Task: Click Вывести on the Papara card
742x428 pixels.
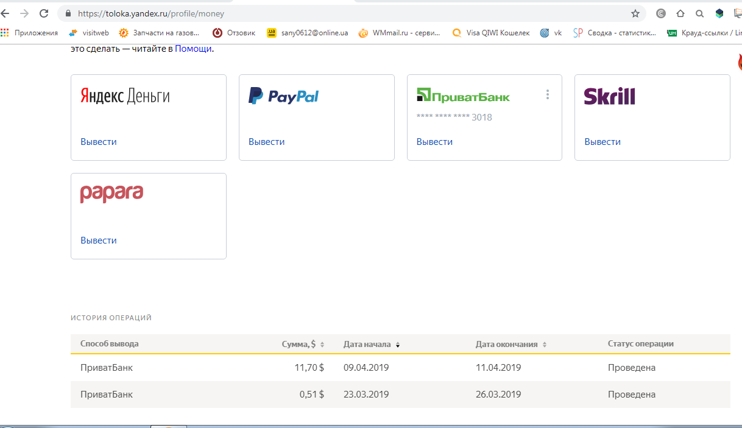Action: tap(98, 240)
